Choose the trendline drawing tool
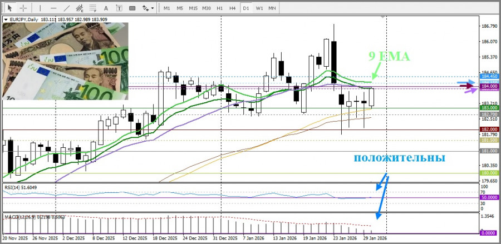The image size is (501, 244). (67, 8)
